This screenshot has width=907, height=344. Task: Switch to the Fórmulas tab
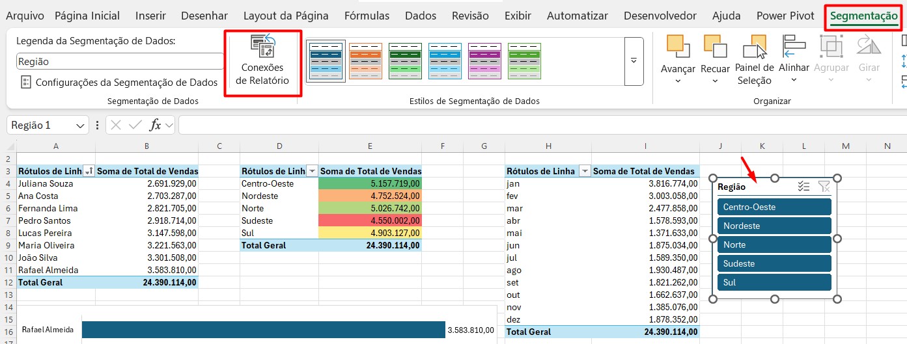pos(367,16)
